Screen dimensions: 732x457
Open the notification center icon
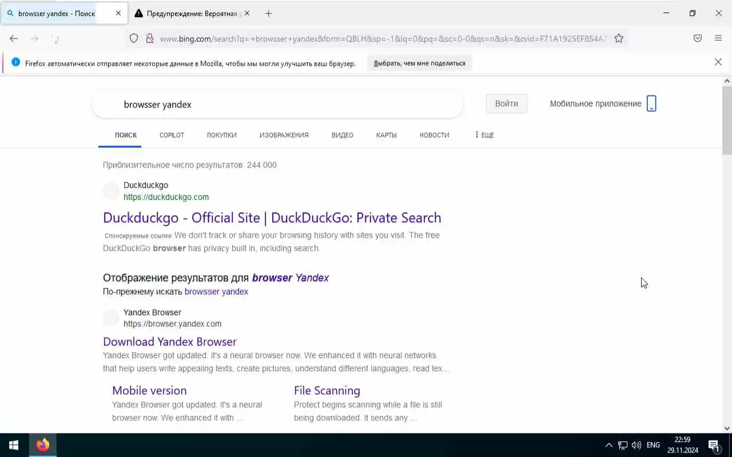(714, 445)
